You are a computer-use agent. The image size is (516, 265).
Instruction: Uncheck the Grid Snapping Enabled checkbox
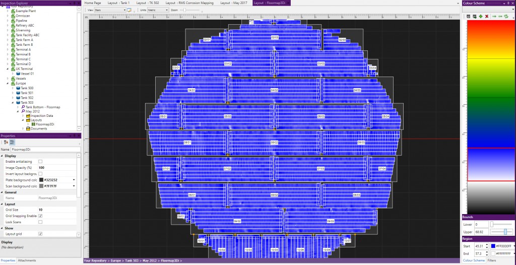[40, 216]
